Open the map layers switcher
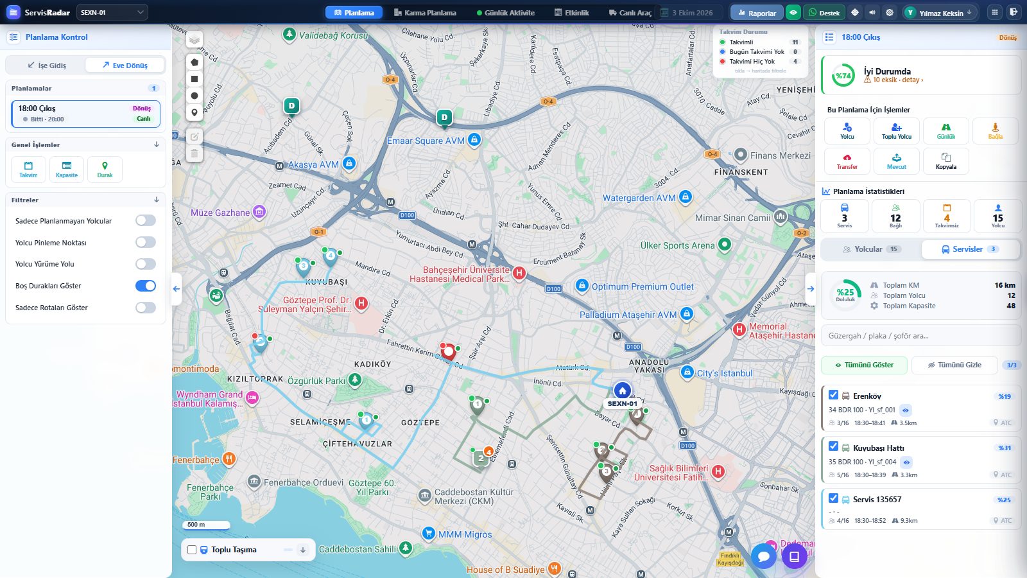Image resolution: width=1027 pixels, height=578 pixels. tap(194, 40)
